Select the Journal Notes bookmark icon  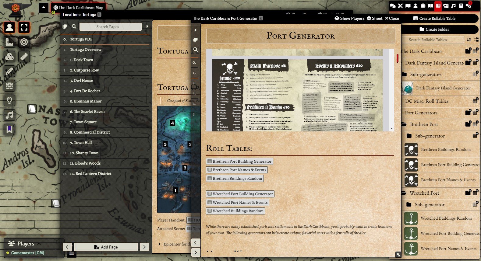(9, 130)
